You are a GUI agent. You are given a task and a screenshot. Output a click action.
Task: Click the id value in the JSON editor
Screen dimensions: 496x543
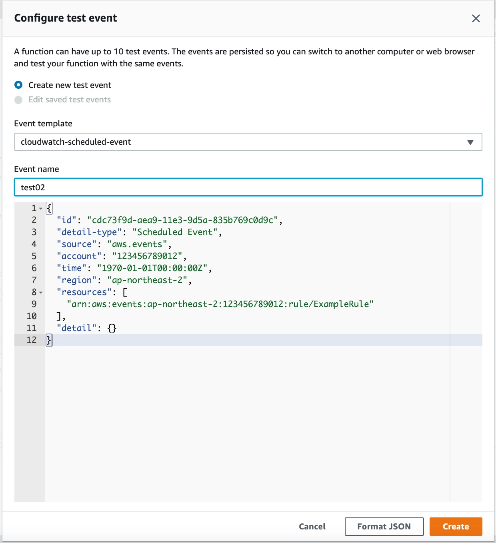(182, 220)
